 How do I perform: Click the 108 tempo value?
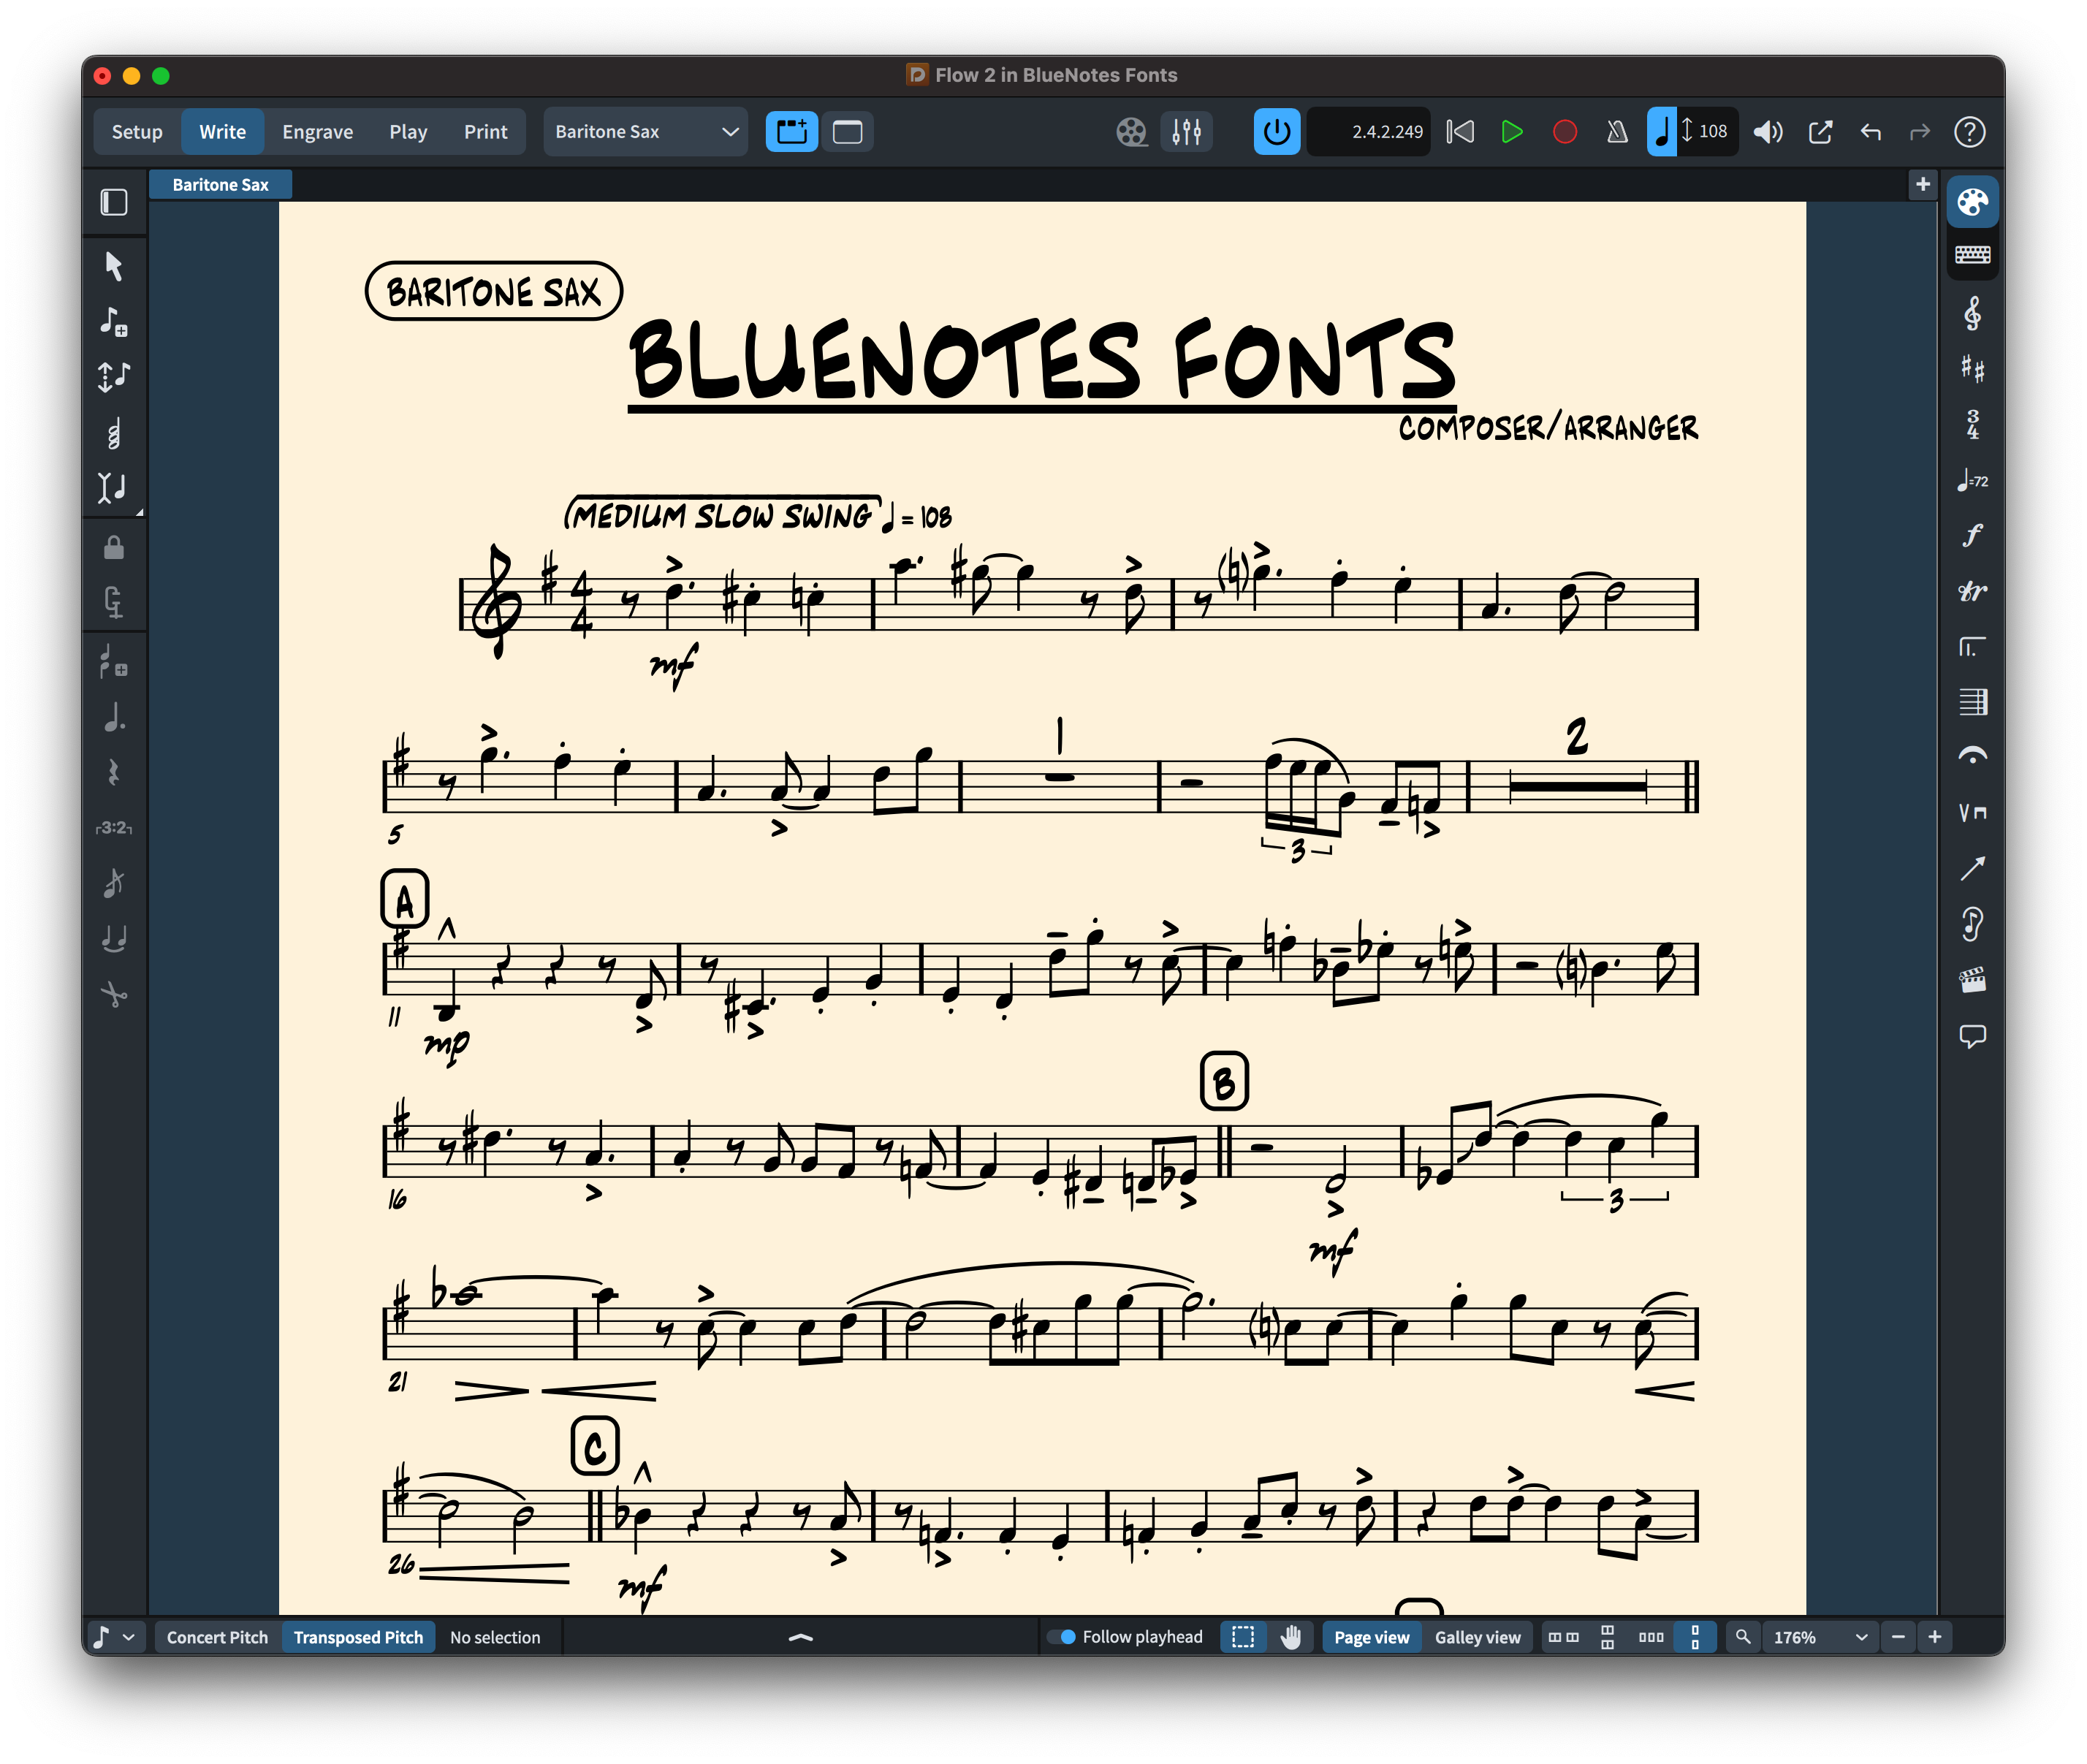[1712, 132]
